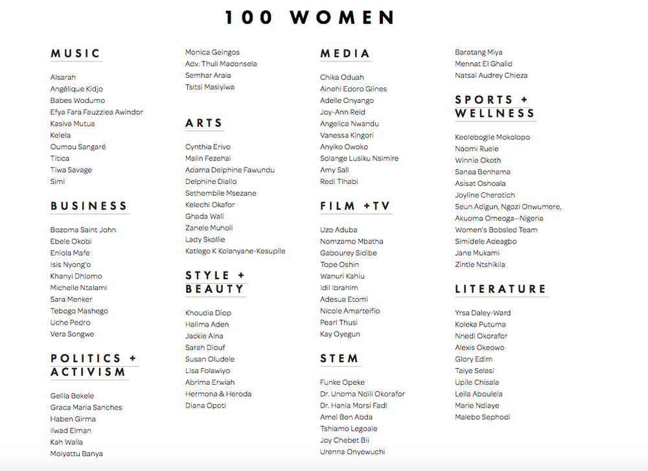Click Redi Tlhabi
648x471 pixels.
(x=339, y=181)
